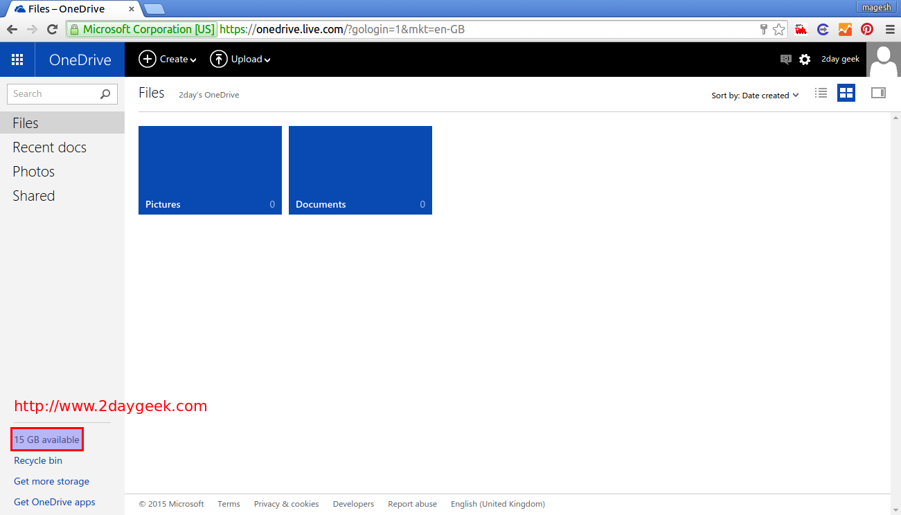
Task: Open the app launcher grid icon
Action: (x=17, y=60)
